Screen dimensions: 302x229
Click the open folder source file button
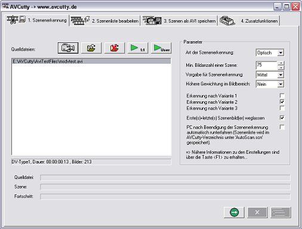91,48
